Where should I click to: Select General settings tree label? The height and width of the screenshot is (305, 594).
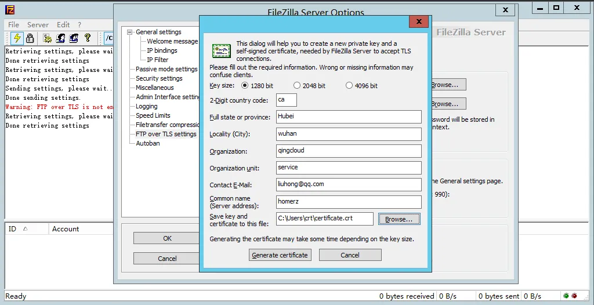(x=158, y=32)
